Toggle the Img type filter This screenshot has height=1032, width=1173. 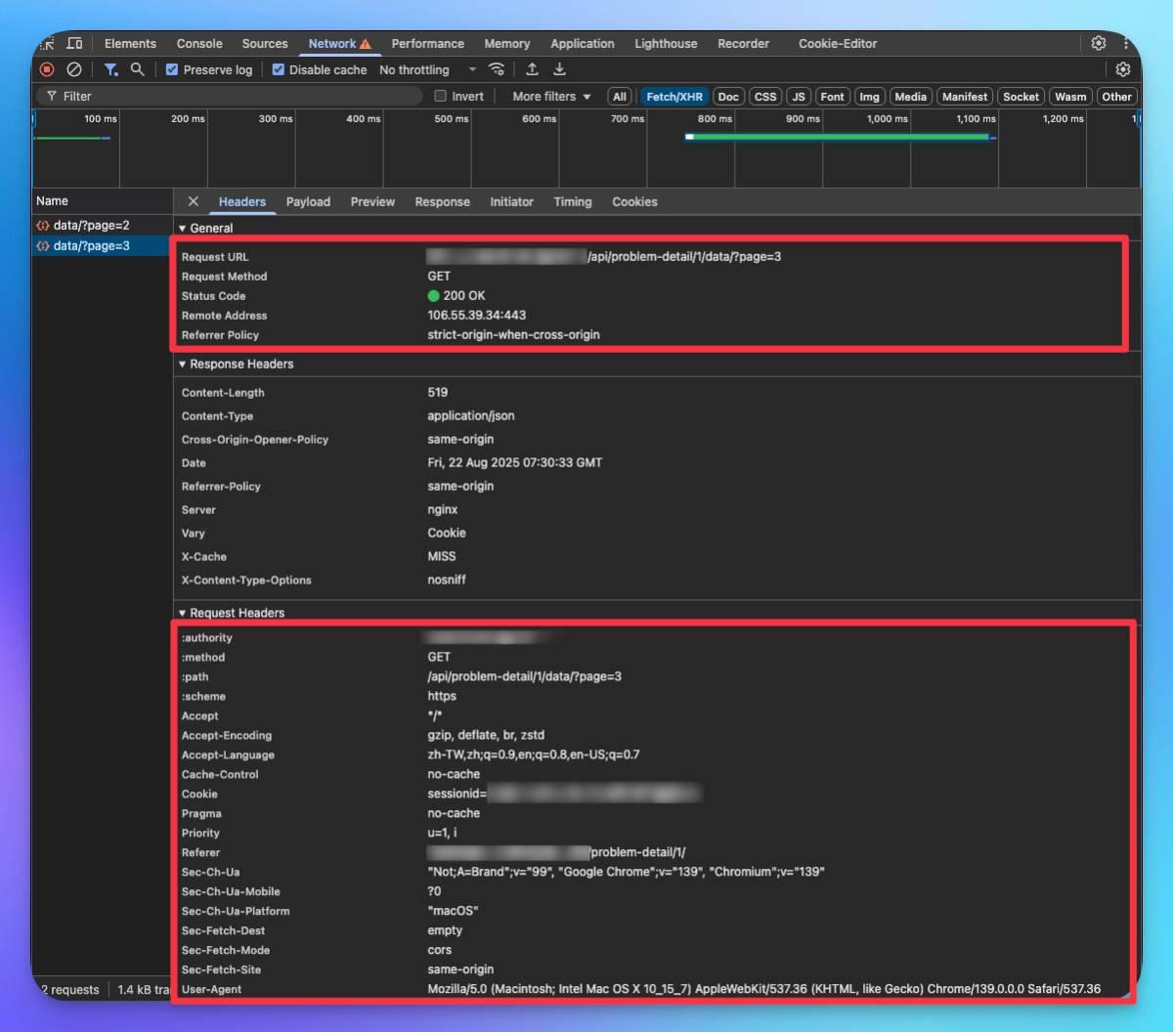click(x=869, y=96)
